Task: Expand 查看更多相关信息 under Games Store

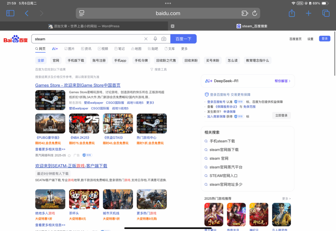Action: (50, 149)
